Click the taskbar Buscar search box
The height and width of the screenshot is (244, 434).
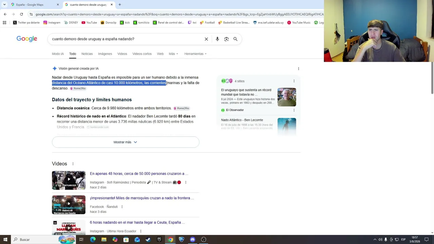(44, 240)
